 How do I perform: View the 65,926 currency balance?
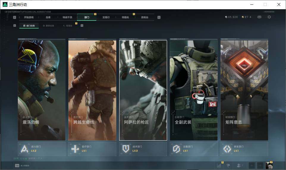click(232, 17)
